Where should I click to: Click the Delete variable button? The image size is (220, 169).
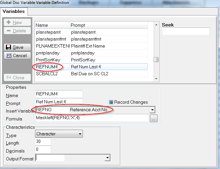pos(18,31)
